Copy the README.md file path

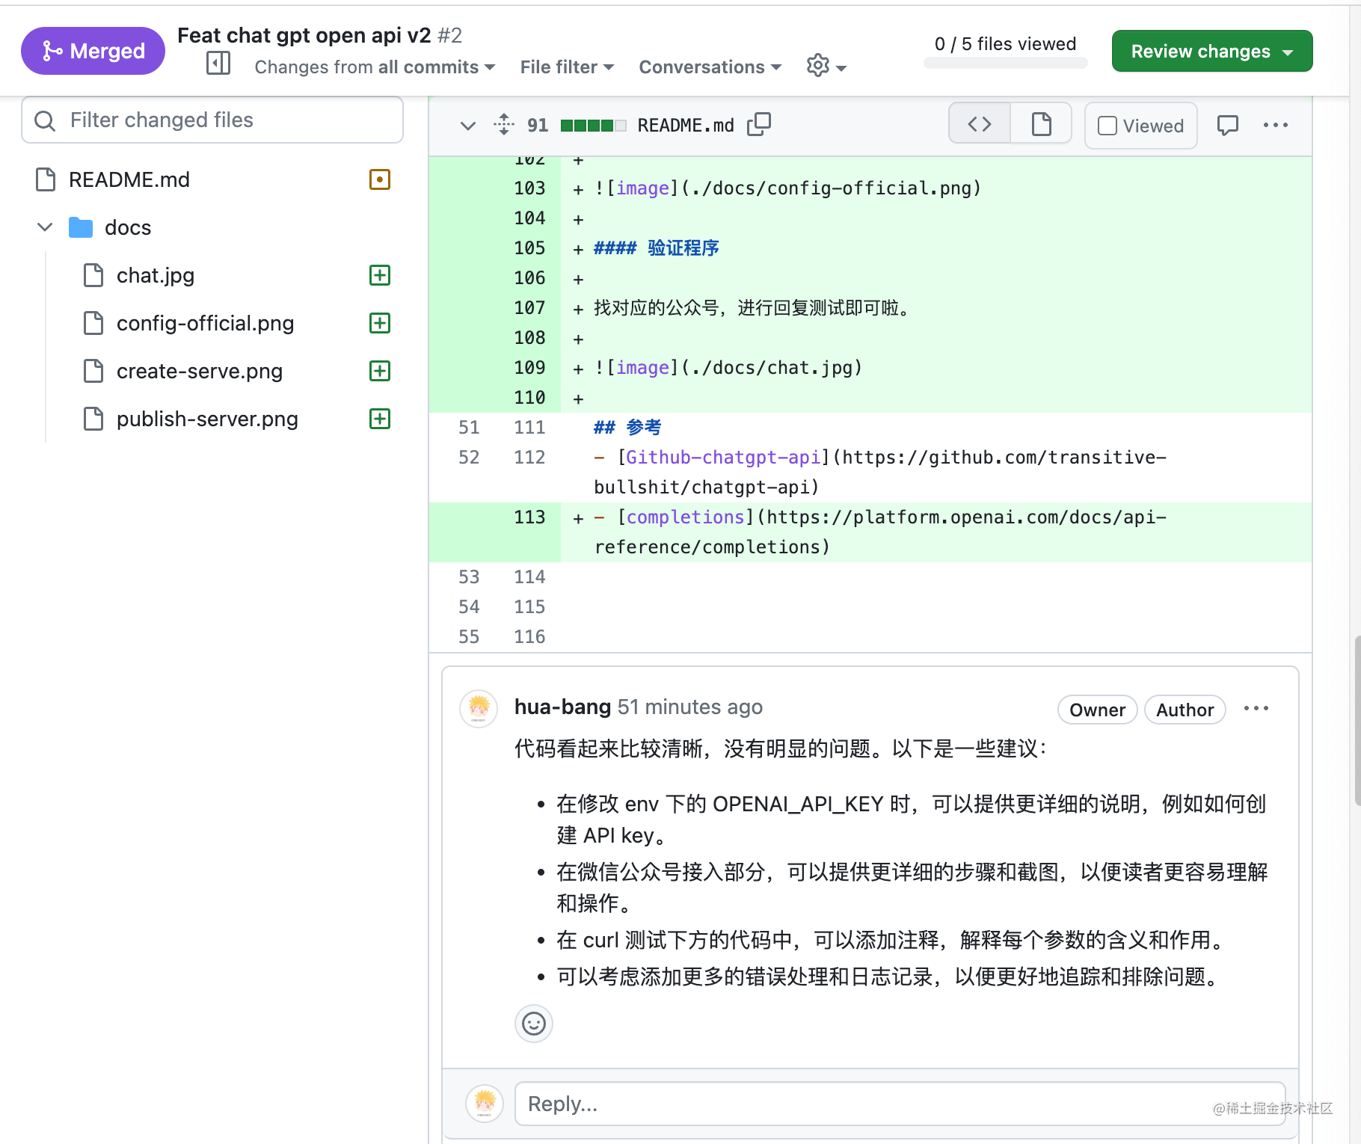coord(759,124)
